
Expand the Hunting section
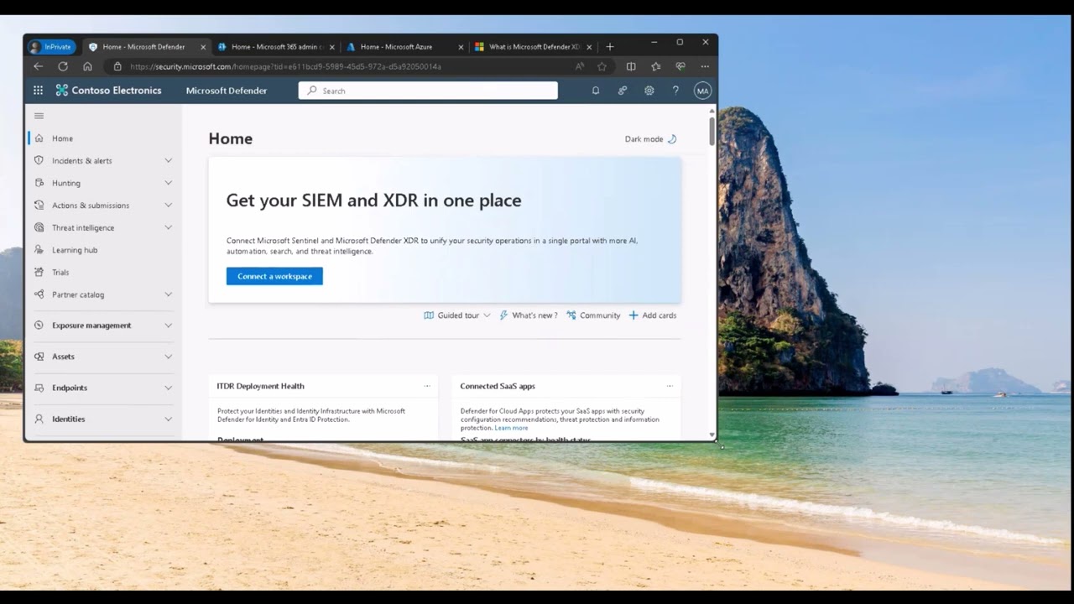click(x=168, y=183)
